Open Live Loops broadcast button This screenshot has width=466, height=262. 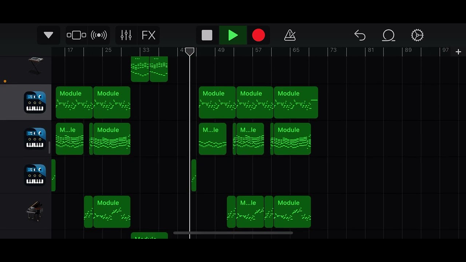point(99,35)
